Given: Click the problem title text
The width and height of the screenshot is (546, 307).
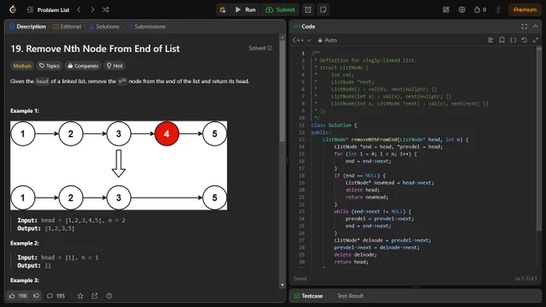Looking at the screenshot, I should 95,49.
